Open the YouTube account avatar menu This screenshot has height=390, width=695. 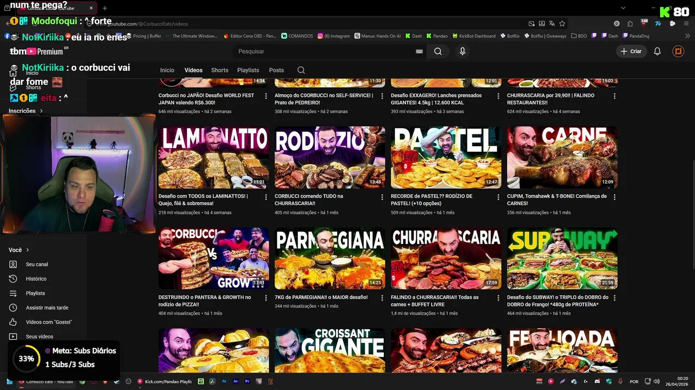pyautogui.click(x=678, y=51)
